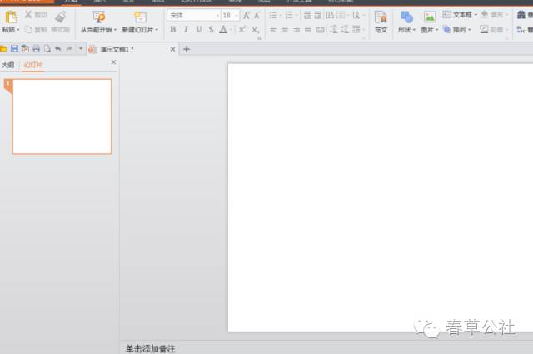Add a new document tab with plus

pos(187,50)
